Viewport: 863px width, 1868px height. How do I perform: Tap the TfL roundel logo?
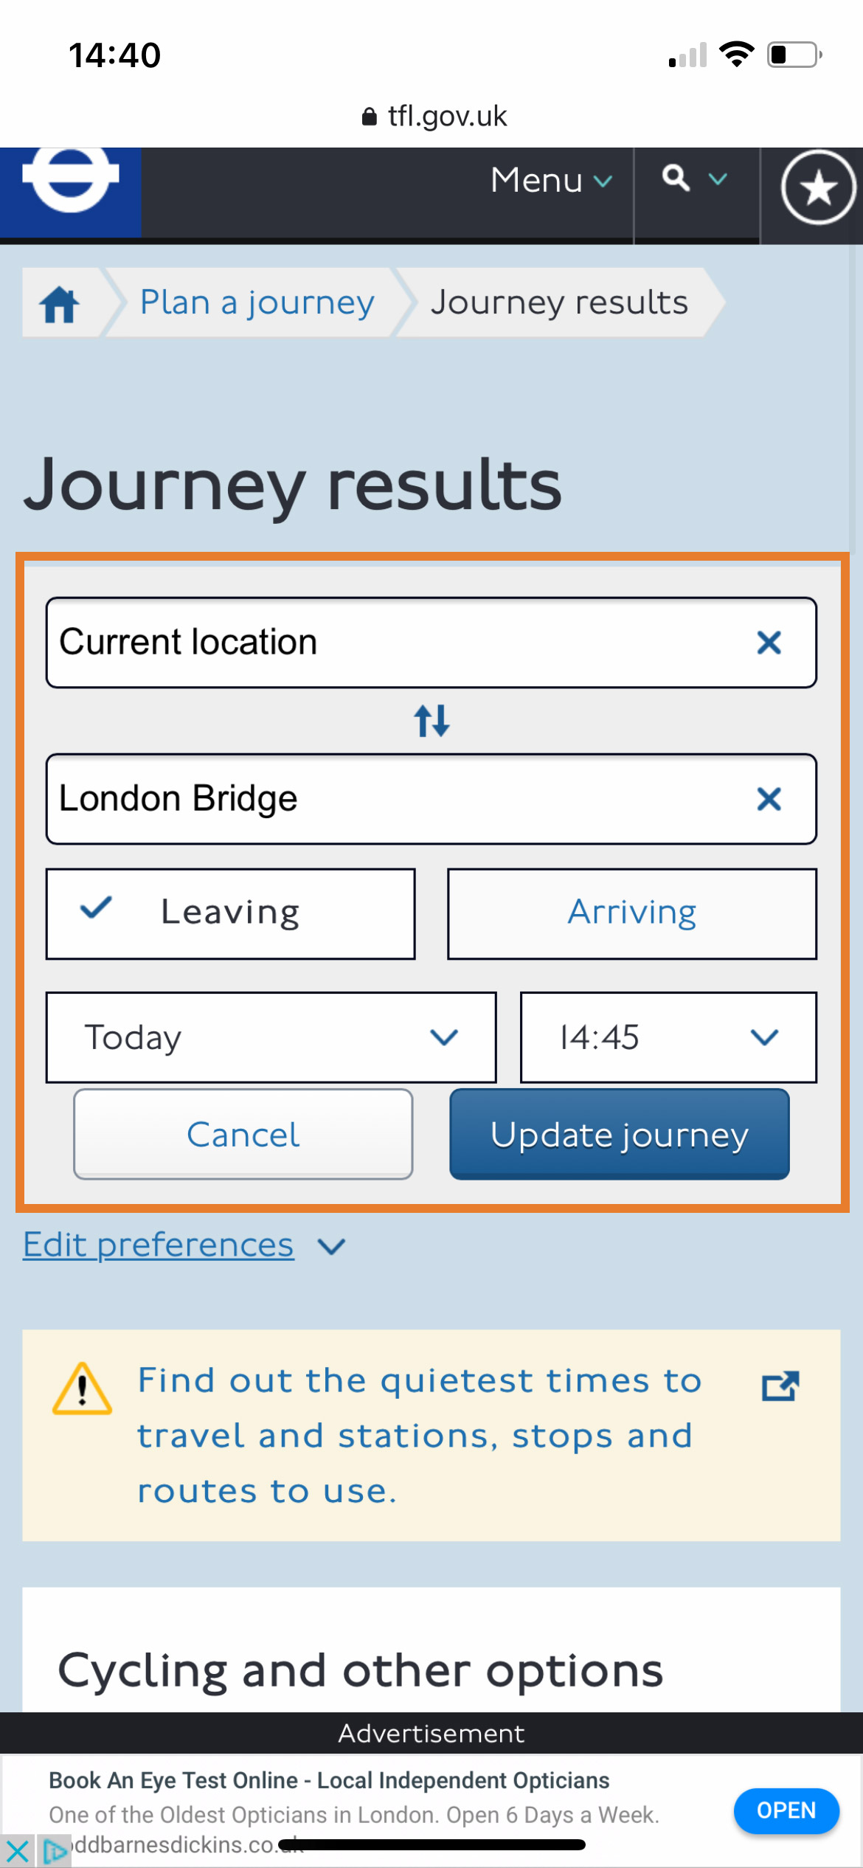tap(71, 181)
